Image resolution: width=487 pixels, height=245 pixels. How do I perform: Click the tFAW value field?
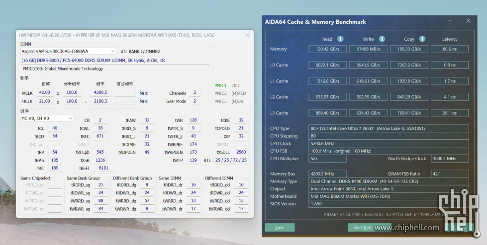point(147,120)
